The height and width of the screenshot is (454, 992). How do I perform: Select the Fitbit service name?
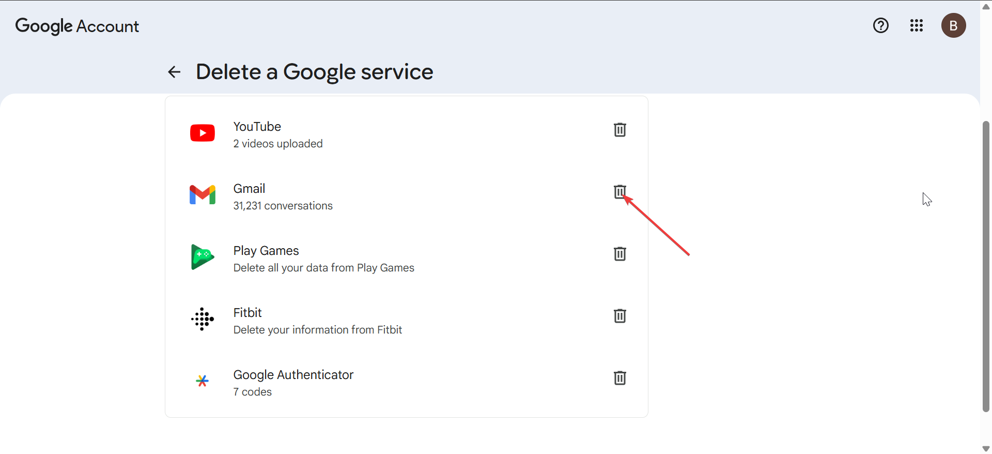(247, 313)
